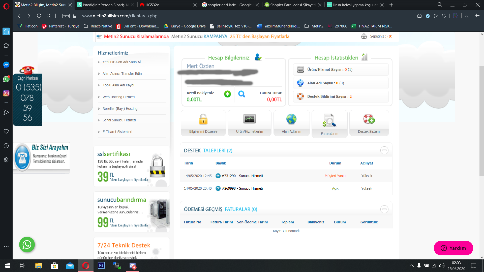The height and width of the screenshot is (272, 484).
Task: Open Photoshop from the taskbar
Action: 101,265
